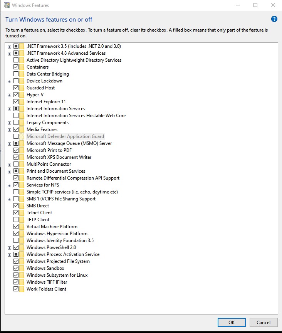Check the Data Center Bridging checkbox
The image size is (282, 333).
tap(16, 74)
